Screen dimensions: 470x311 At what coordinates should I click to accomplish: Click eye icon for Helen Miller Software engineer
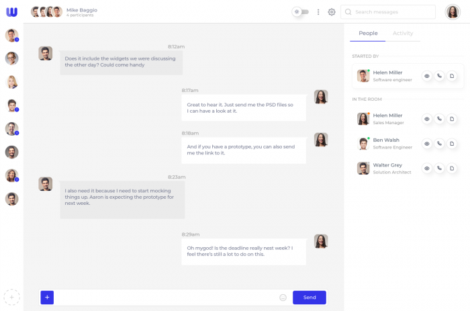(426, 76)
